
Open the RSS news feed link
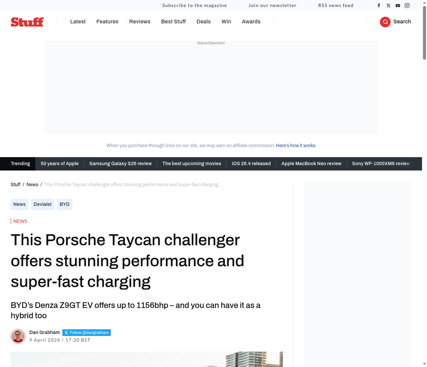pos(336,5)
